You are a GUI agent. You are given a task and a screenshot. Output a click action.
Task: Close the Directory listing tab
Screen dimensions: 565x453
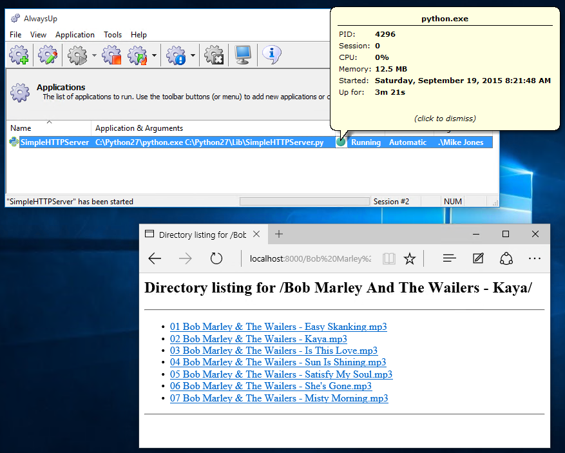point(256,235)
